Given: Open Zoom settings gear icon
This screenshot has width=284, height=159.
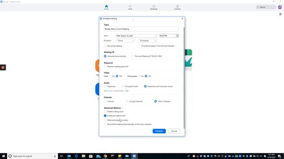Looking at the screenshot, I should (280, 14).
